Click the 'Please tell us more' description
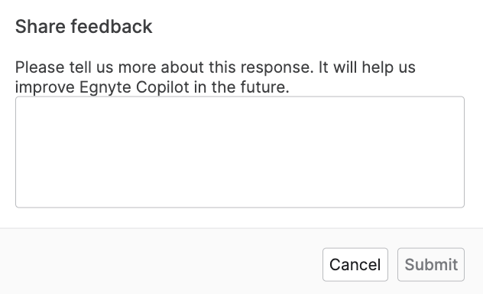Screen dimensions: 483x294 (x=216, y=77)
